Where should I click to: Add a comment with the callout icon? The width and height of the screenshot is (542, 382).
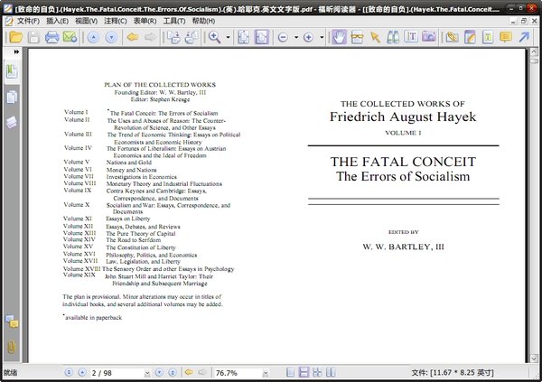(x=506, y=37)
